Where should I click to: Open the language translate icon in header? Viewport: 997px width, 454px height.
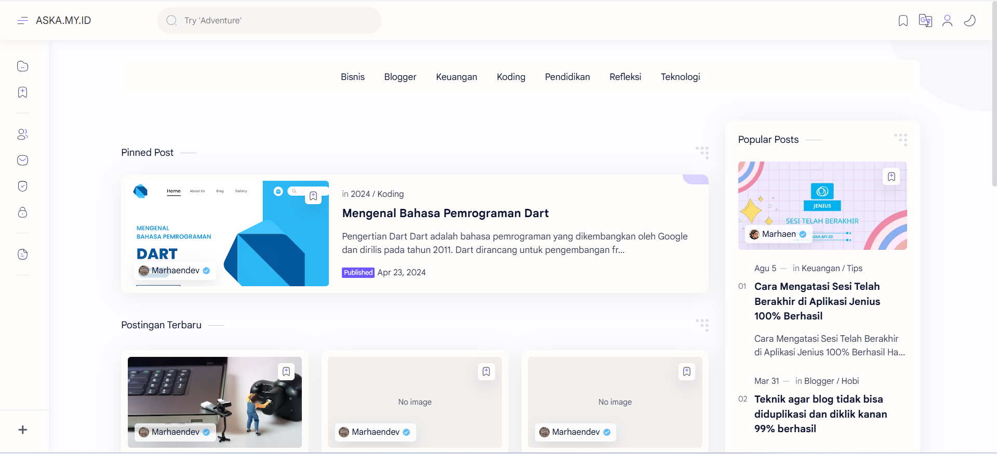click(925, 21)
